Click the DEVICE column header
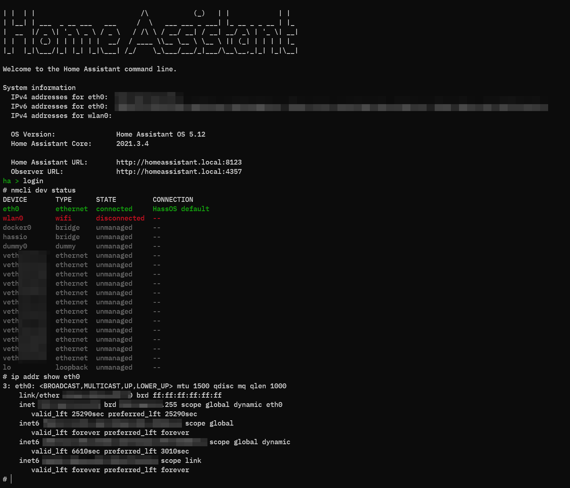The image size is (570, 488). pos(15,199)
